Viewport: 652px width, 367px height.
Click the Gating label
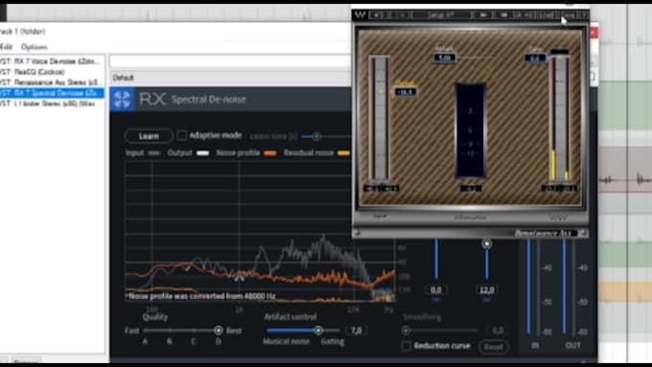click(x=333, y=342)
